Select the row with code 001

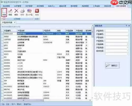point(47,57)
